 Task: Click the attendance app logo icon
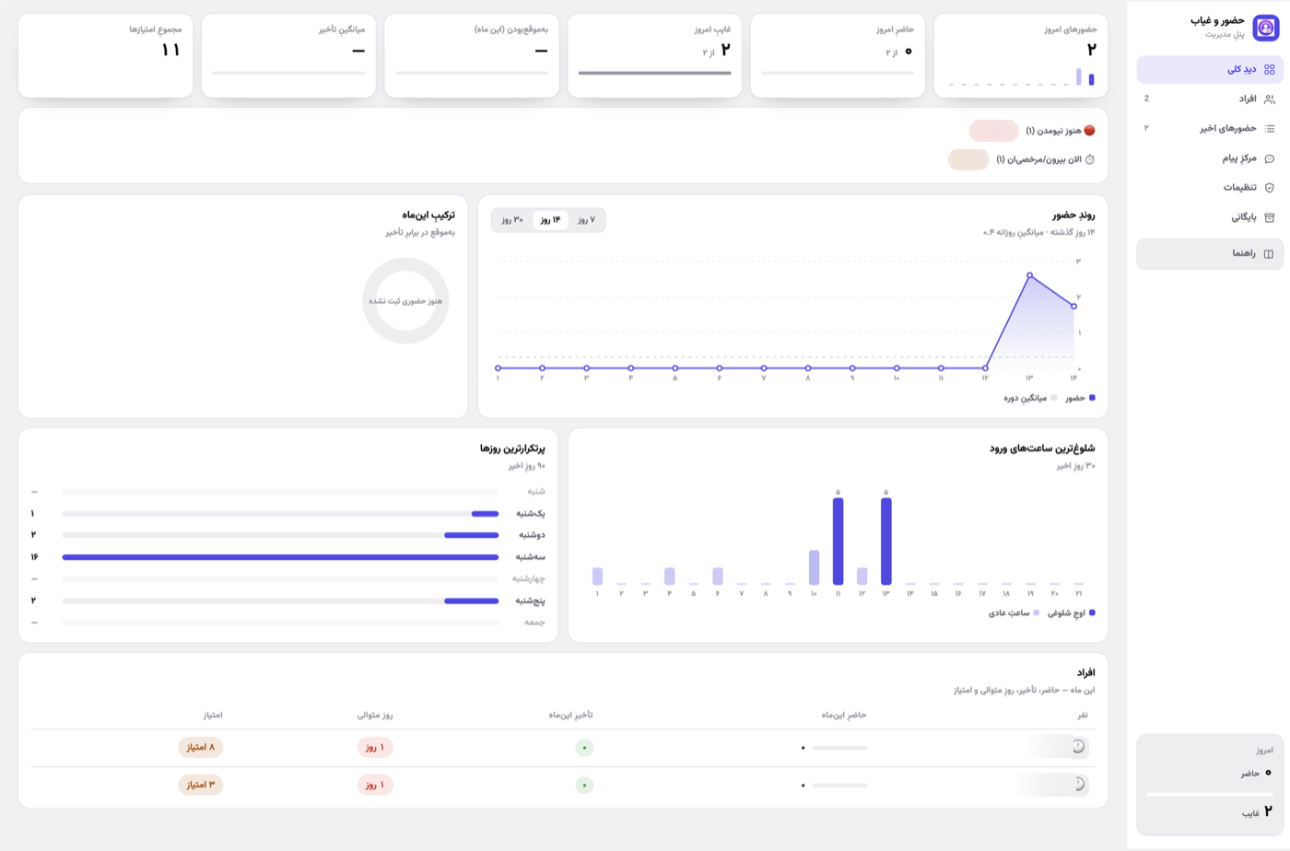click(x=1266, y=28)
